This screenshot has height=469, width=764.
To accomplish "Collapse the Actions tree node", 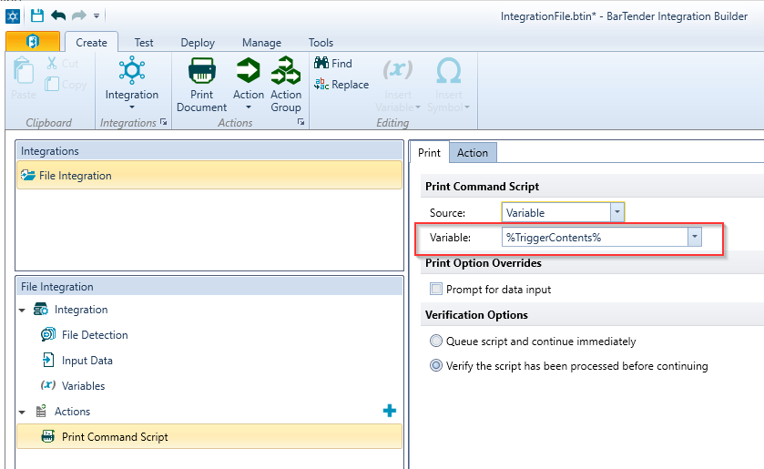I will (x=22, y=412).
